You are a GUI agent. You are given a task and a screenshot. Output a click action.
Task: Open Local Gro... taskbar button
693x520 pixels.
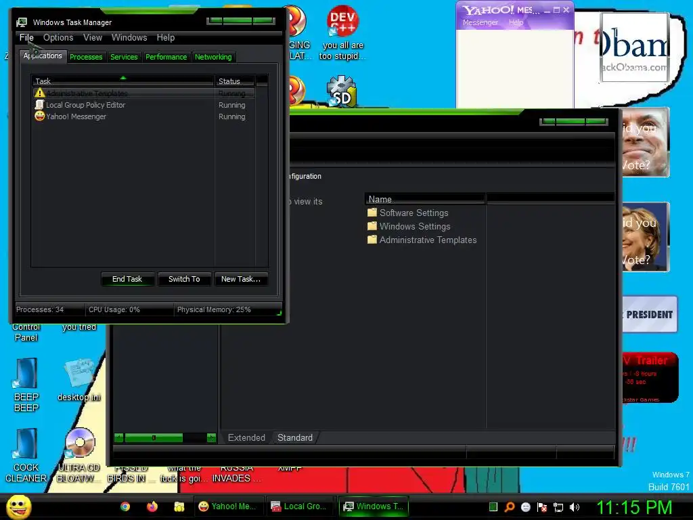point(300,506)
